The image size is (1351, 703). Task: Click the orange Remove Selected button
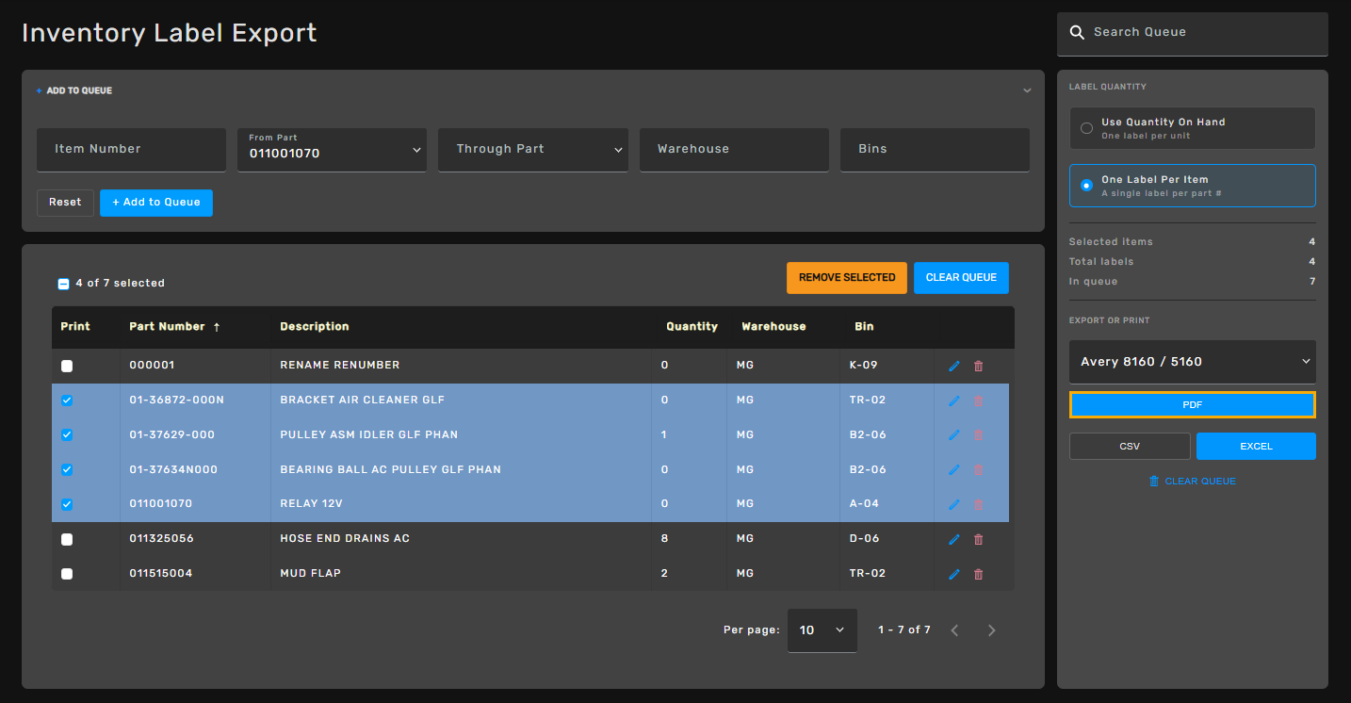(847, 278)
